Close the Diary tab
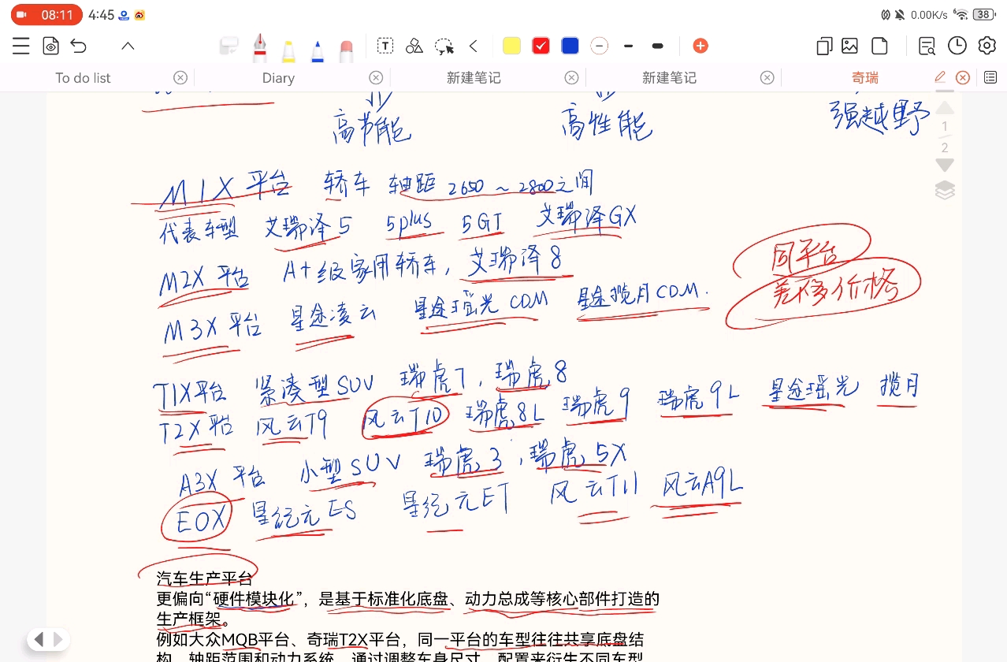Screen dimensions: 1007x662 click(x=376, y=77)
